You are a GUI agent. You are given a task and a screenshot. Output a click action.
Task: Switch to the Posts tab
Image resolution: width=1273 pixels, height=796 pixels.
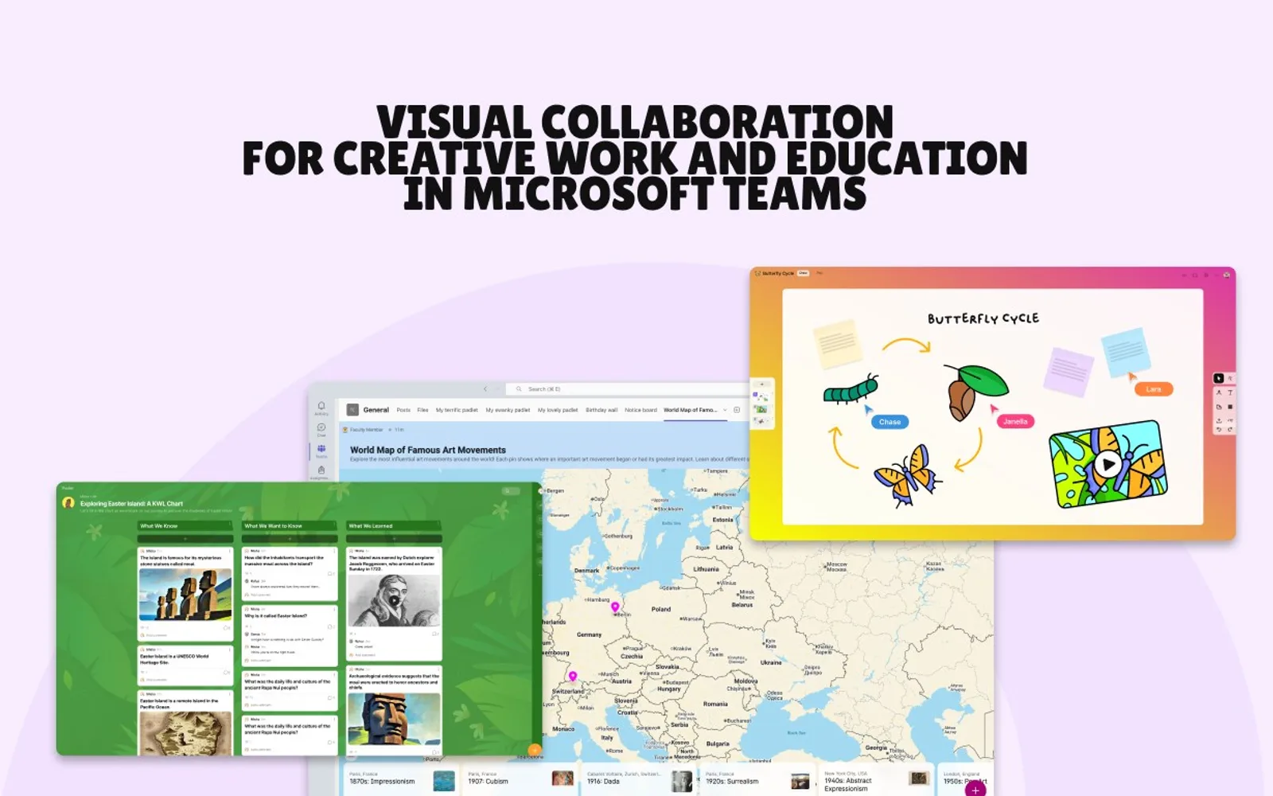click(403, 410)
